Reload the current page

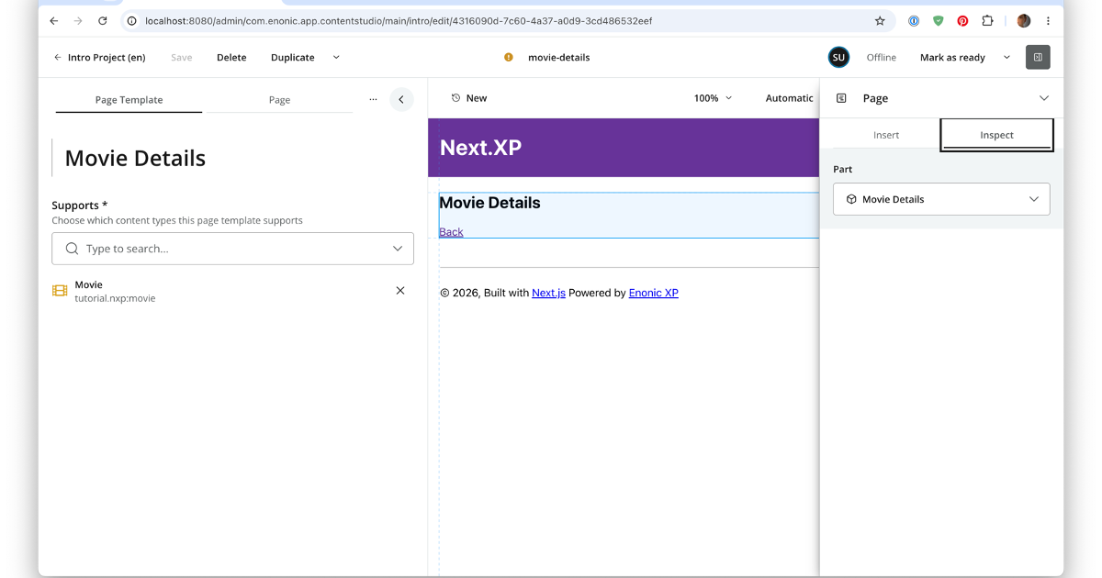[x=103, y=20]
